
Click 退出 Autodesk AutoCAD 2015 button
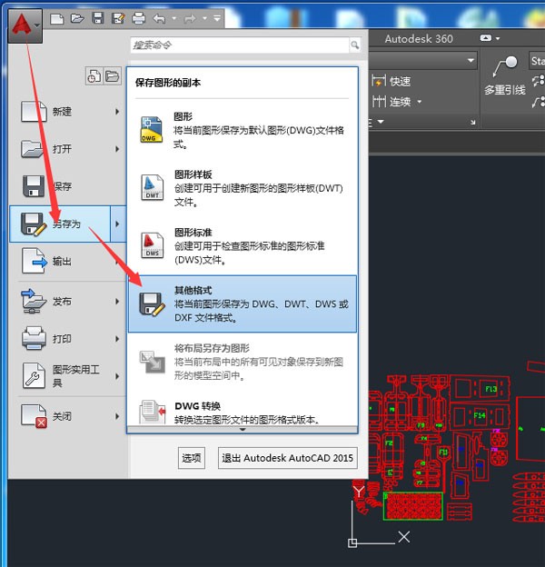[x=288, y=458]
